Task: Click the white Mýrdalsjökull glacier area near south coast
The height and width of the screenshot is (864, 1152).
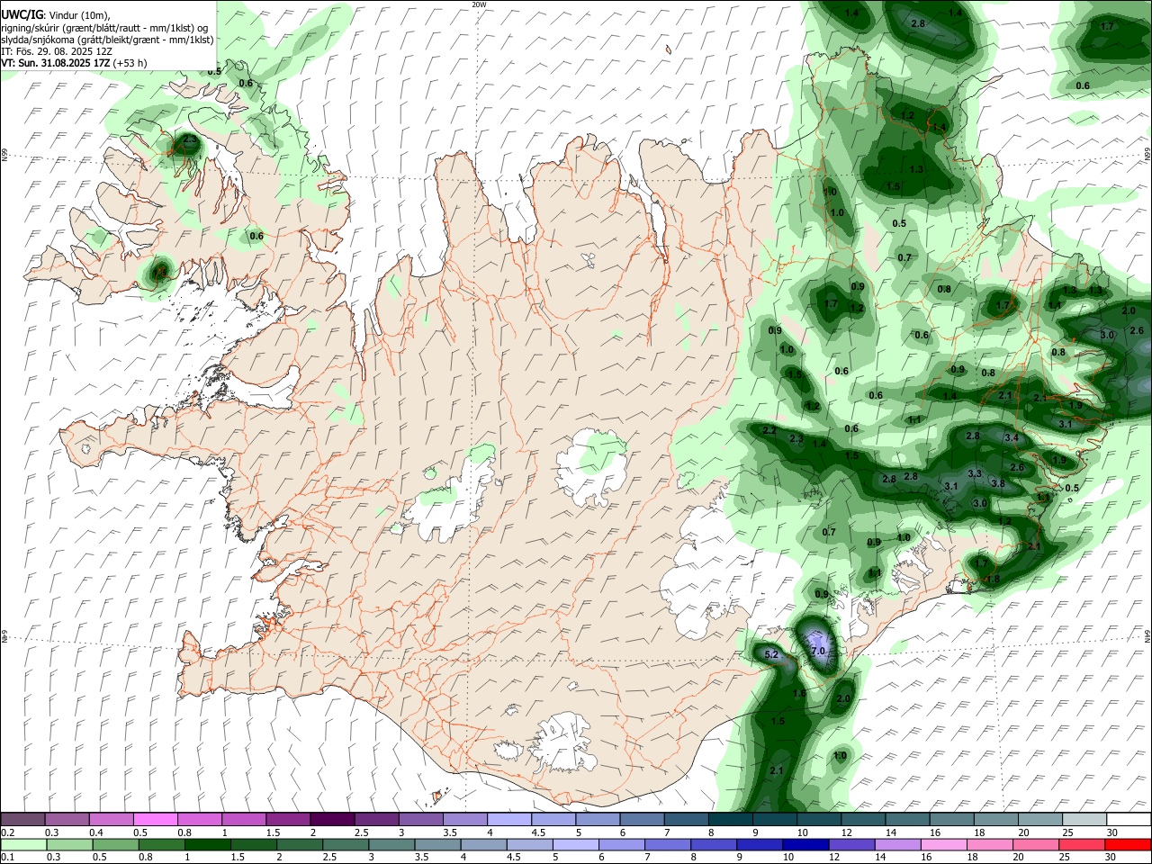Action: tap(562, 742)
